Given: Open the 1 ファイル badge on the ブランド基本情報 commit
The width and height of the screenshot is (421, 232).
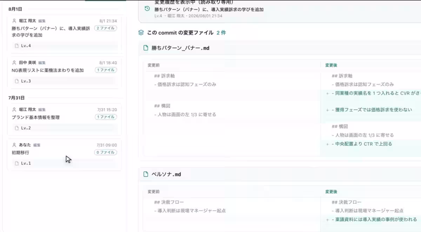Looking at the screenshot, I should tap(106, 117).
